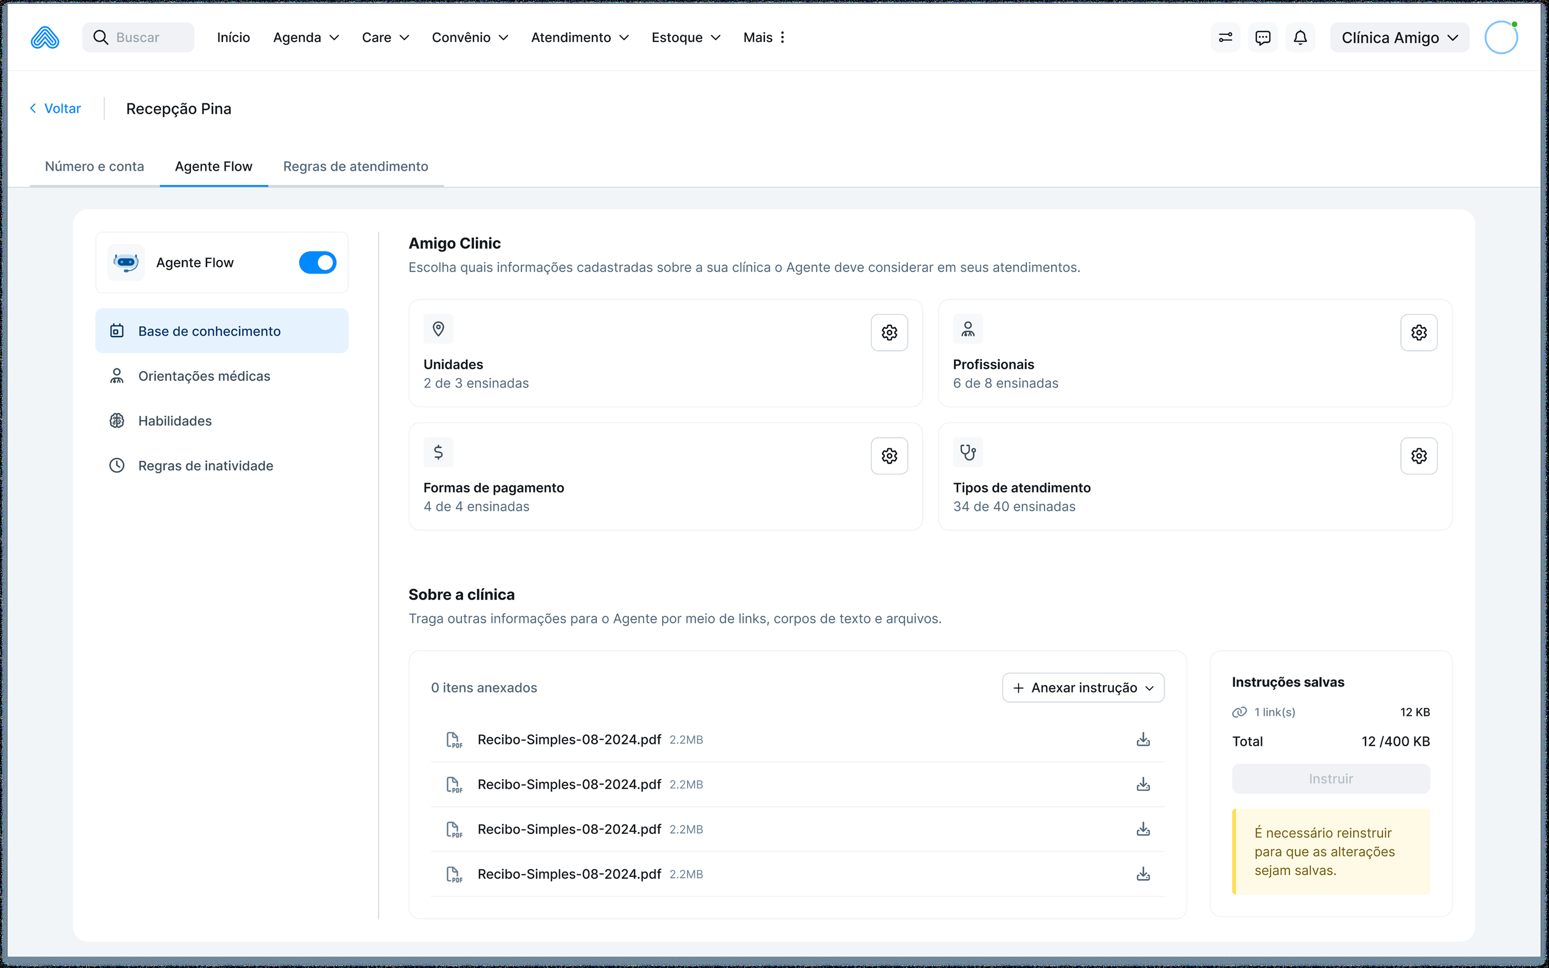Select Base de conhecimento in sidebar

click(222, 331)
